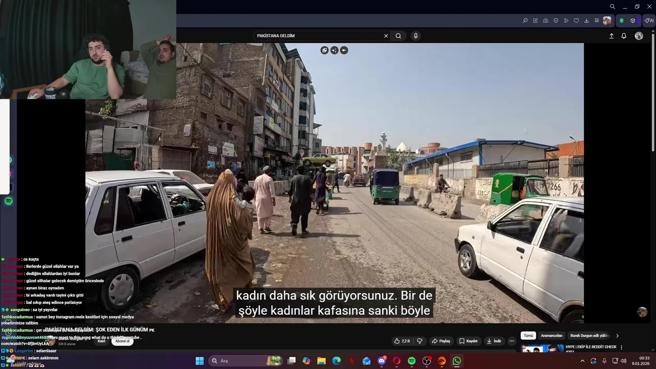Select the Aramanızdan filter chip

point(551,336)
